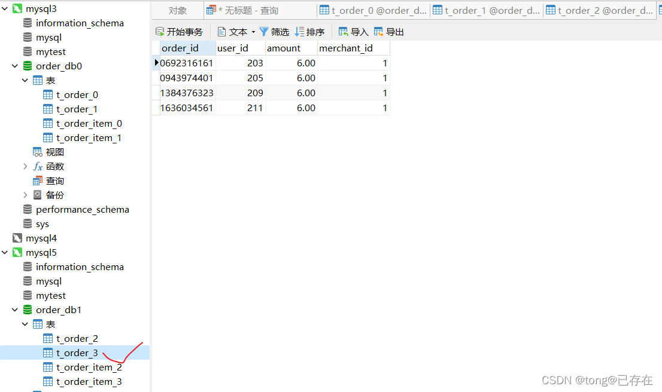Click the 备份 backup icon

pos(38,195)
